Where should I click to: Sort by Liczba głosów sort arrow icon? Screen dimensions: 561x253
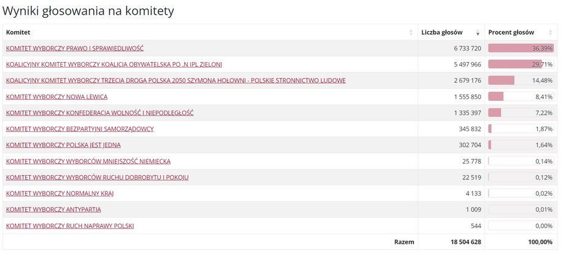pos(477,32)
